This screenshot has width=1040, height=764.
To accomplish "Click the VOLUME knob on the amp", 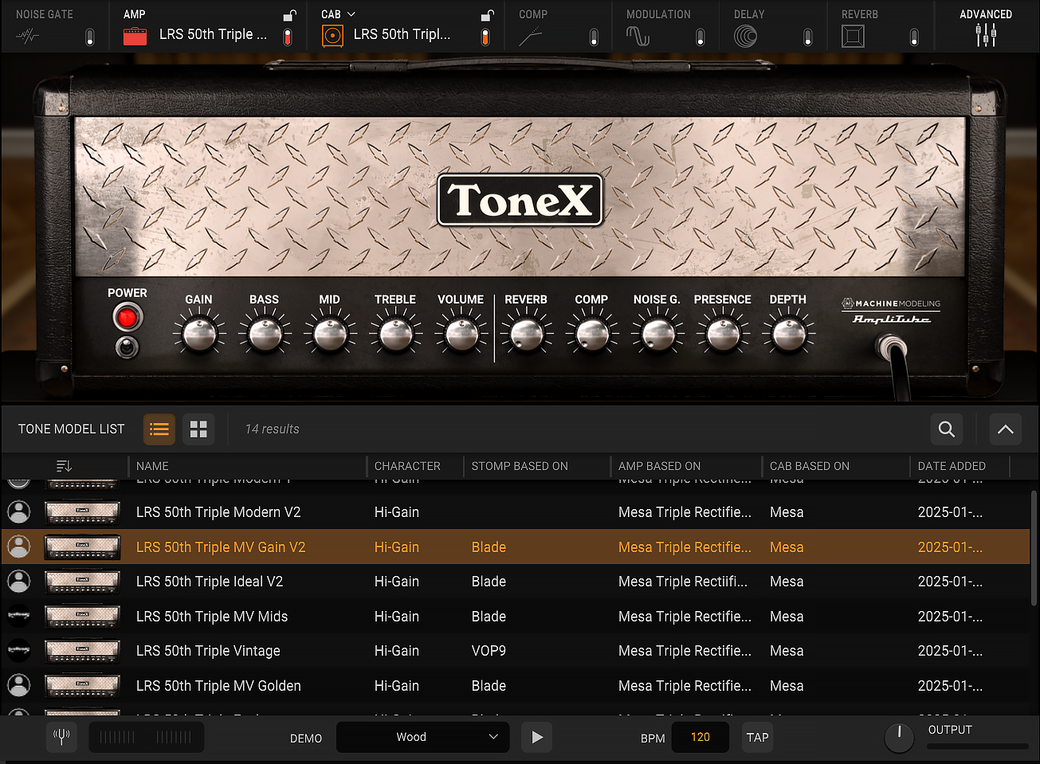I will pyautogui.click(x=461, y=335).
